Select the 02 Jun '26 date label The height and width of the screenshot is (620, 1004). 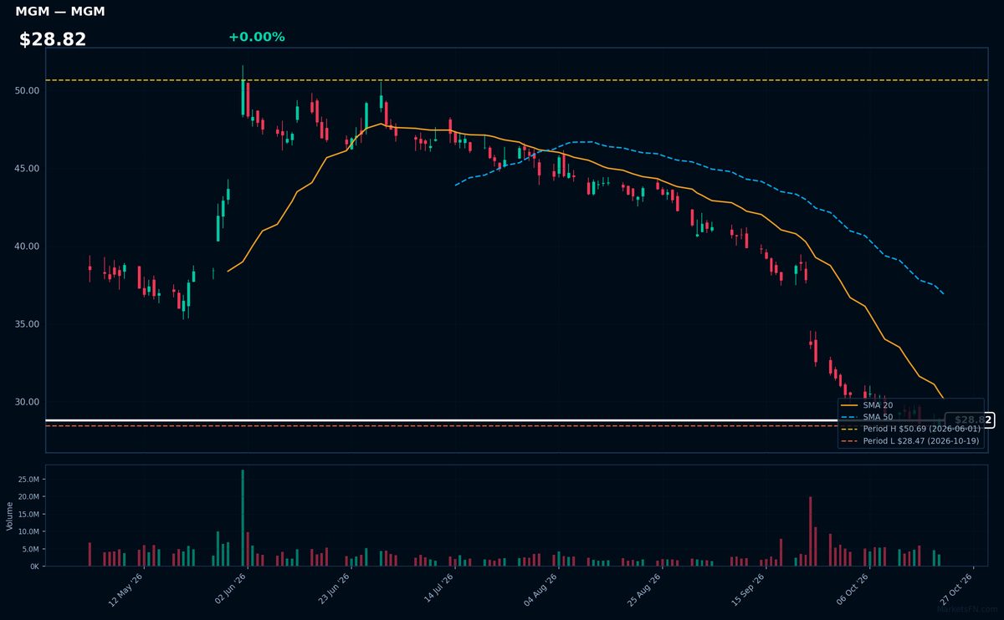click(x=230, y=587)
